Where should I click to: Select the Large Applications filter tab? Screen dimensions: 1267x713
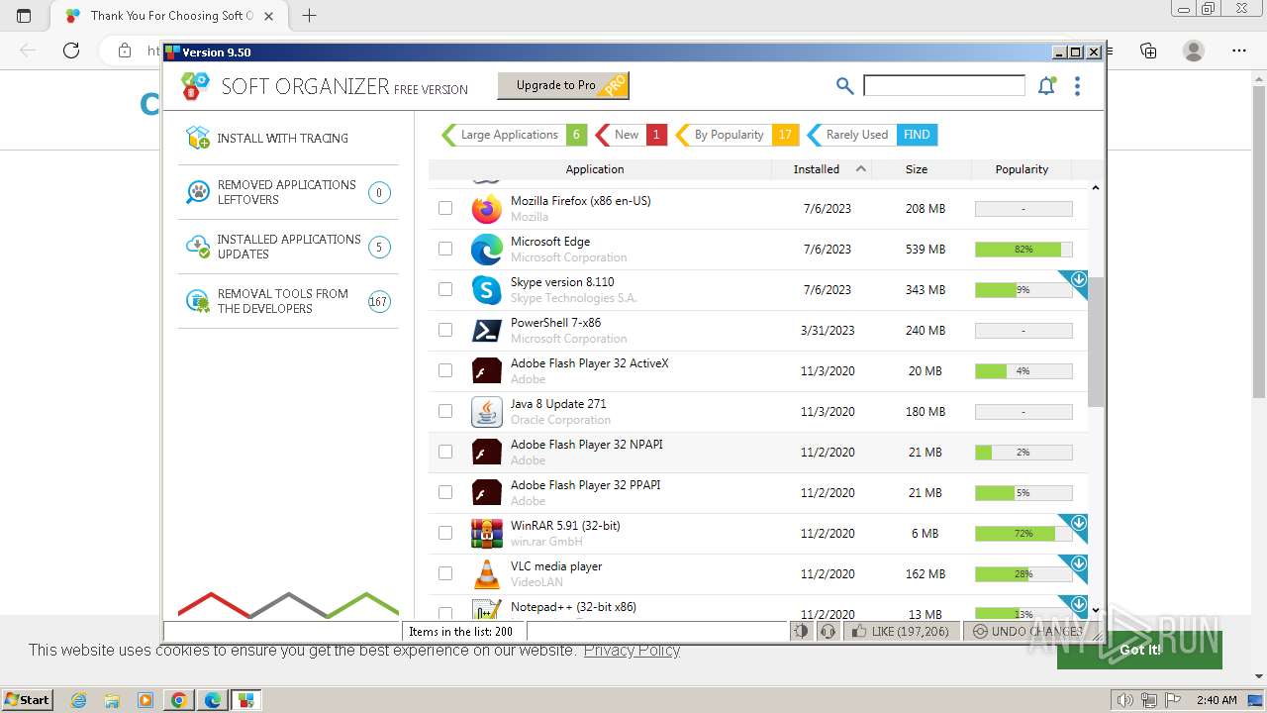(x=514, y=135)
